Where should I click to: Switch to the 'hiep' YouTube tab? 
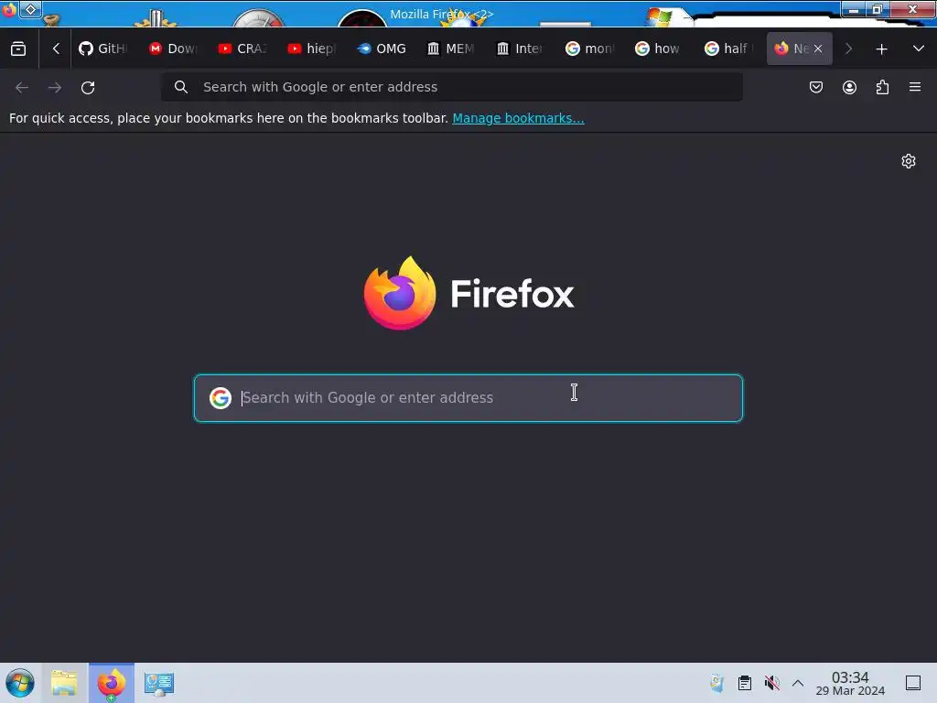click(312, 49)
